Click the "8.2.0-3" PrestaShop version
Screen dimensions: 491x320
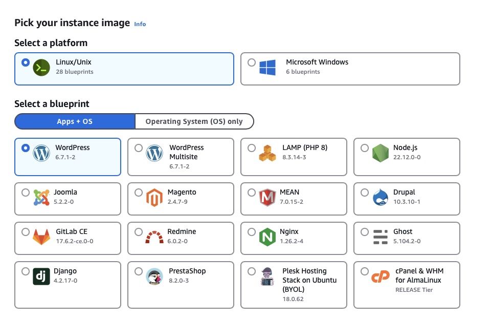[179, 281]
